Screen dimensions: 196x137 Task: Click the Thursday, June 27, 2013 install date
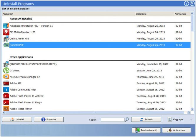tap(150, 77)
